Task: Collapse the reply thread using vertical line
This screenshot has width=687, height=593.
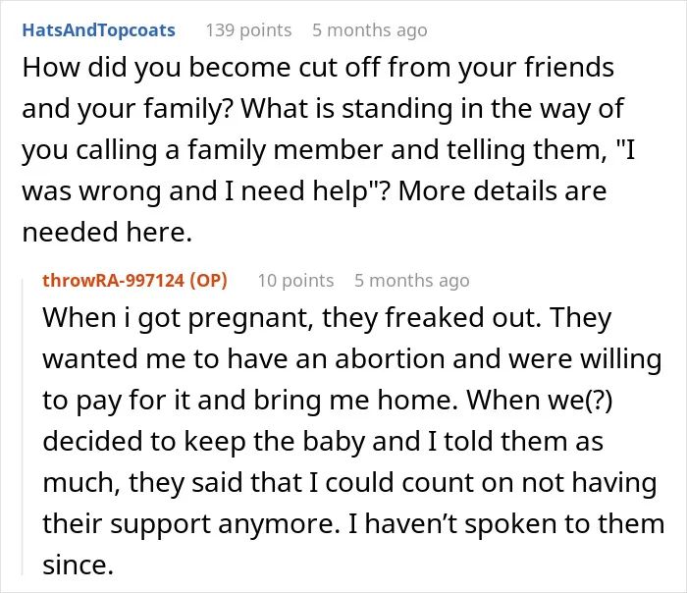Action: (x=22, y=426)
